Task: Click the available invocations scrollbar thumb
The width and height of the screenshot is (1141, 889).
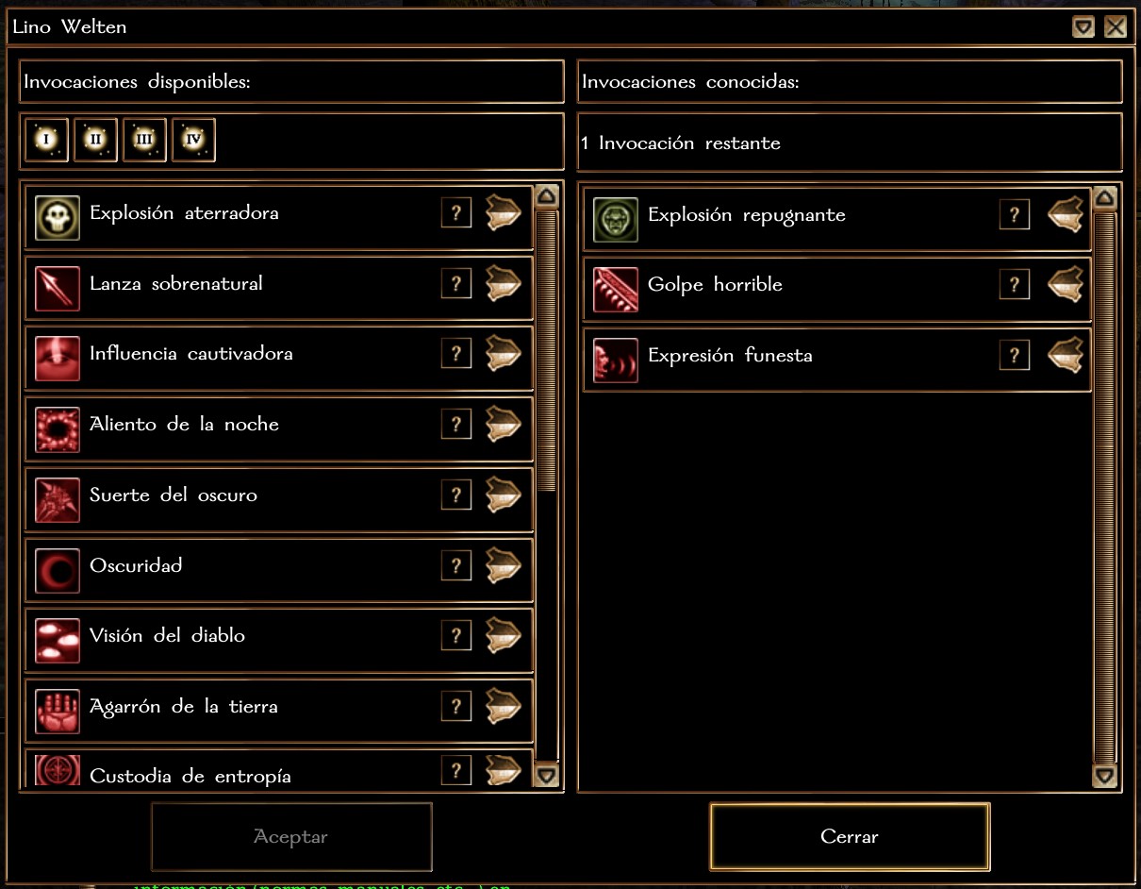Action: pos(546,351)
